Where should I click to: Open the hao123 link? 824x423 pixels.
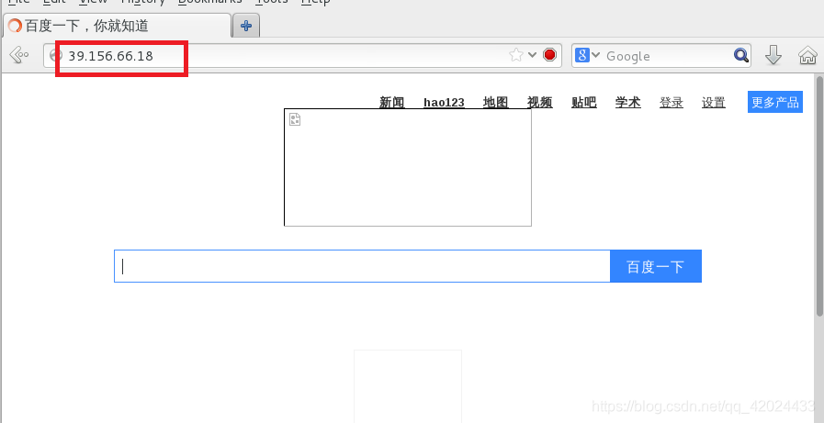pyautogui.click(x=444, y=103)
